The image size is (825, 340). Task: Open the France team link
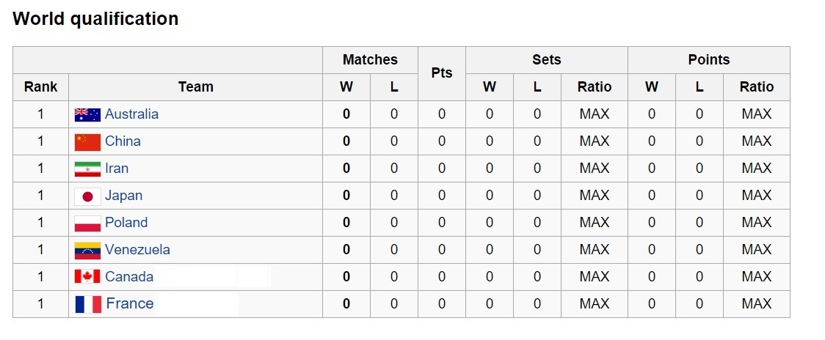click(x=130, y=304)
